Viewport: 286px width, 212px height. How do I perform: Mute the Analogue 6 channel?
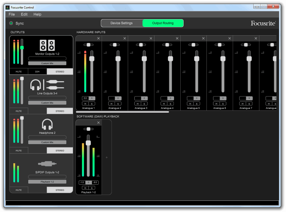tap(216, 104)
